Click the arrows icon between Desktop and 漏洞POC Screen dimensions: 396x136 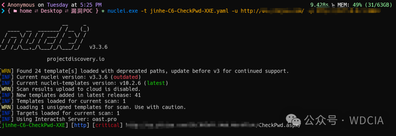pos(66,11)
